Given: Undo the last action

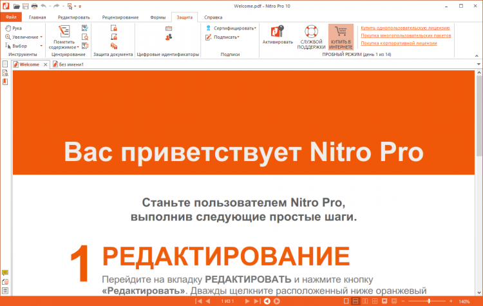Looking at the screenshot, I should coord(43,6).
